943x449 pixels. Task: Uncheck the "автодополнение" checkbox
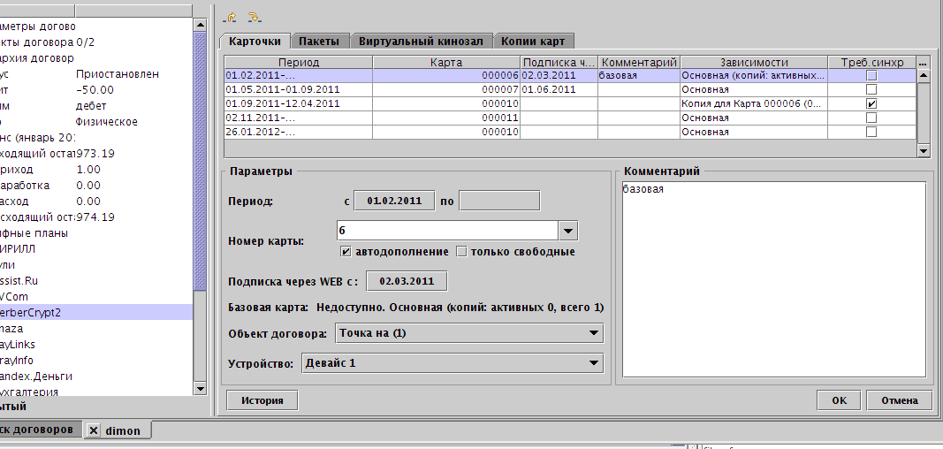[346, 252]
